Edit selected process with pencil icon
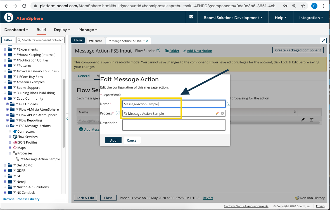This screenshot has height=210, width=330. coord(217,113)
